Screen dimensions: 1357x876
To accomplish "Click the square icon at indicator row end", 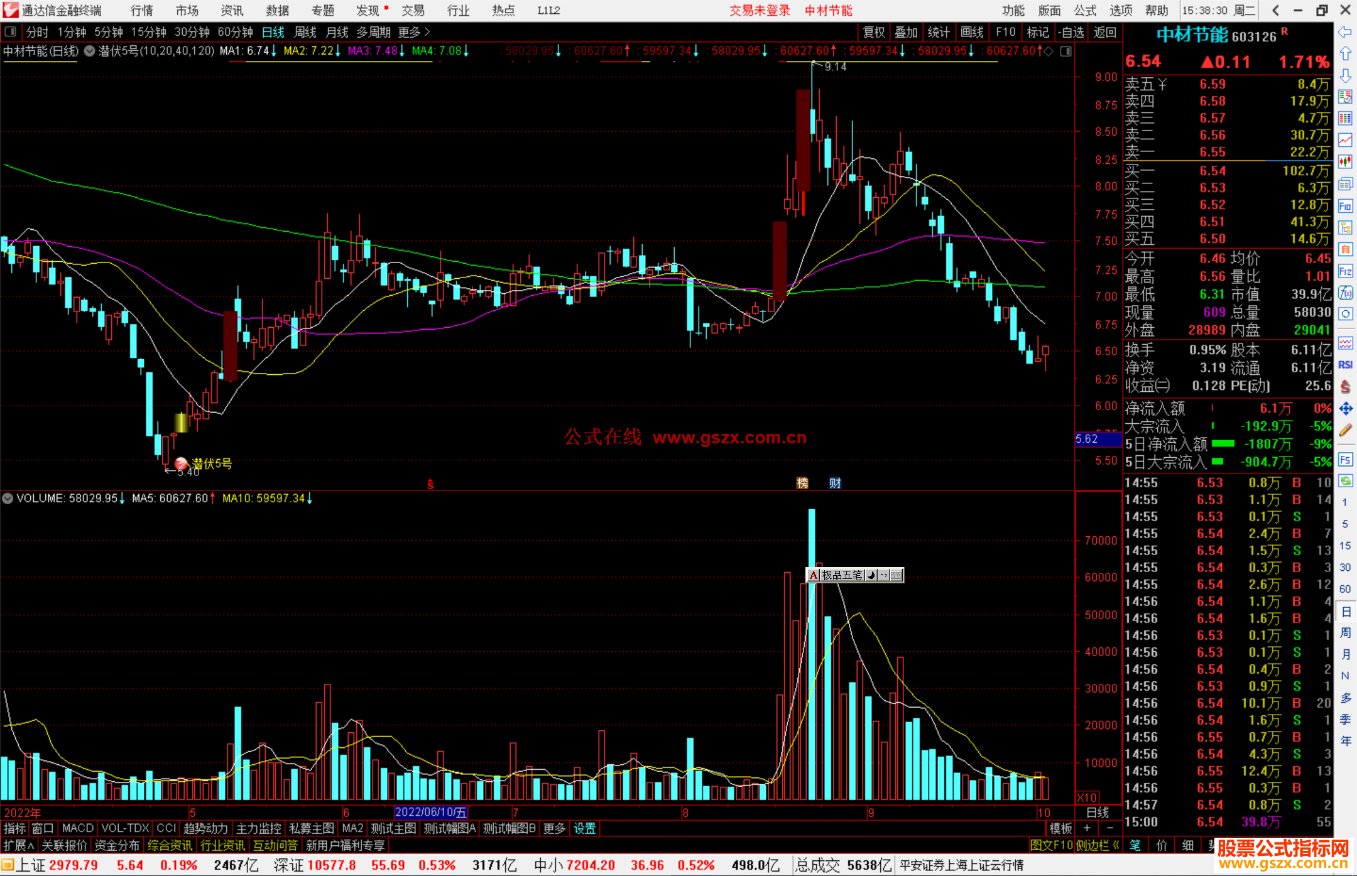I will (1065, 51).
